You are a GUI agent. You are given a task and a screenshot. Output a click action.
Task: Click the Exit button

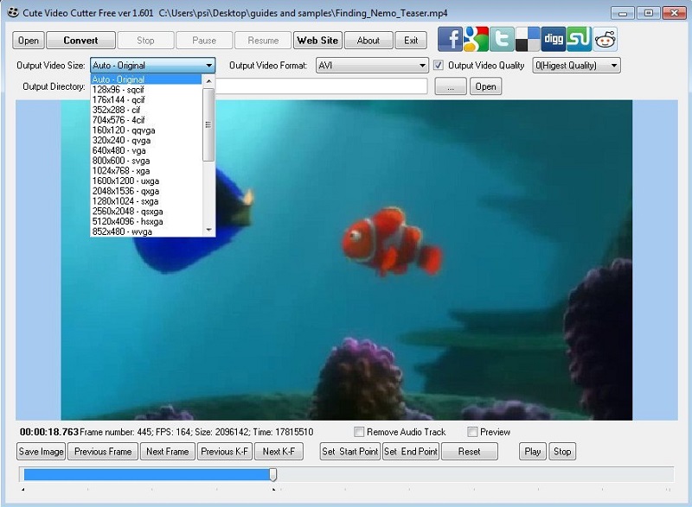click(x=411, y=41)
